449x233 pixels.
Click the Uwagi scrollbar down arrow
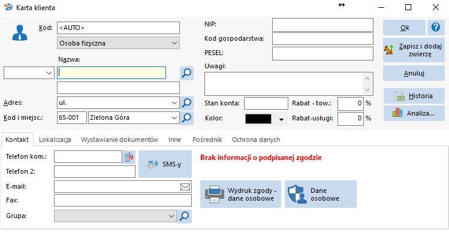(367, 90)
